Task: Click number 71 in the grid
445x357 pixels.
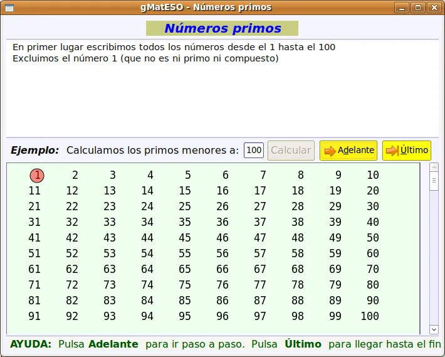Action: (34, 285)
